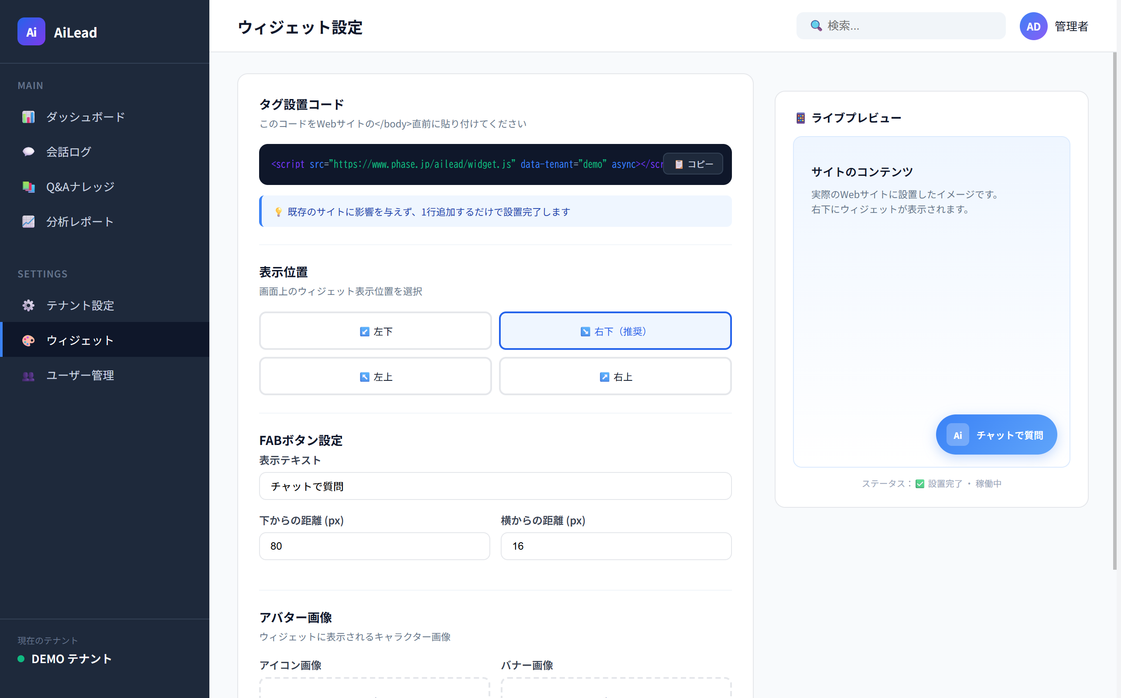Viewport: 1121px width, 698px height.
Task: Click the 会話ログ speech bubble icon
Action: point(28,151)
